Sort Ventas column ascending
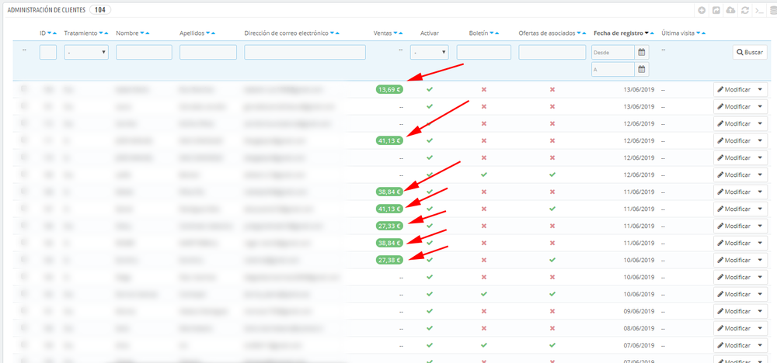Screen dimensions: 777x363 (402, 33)
